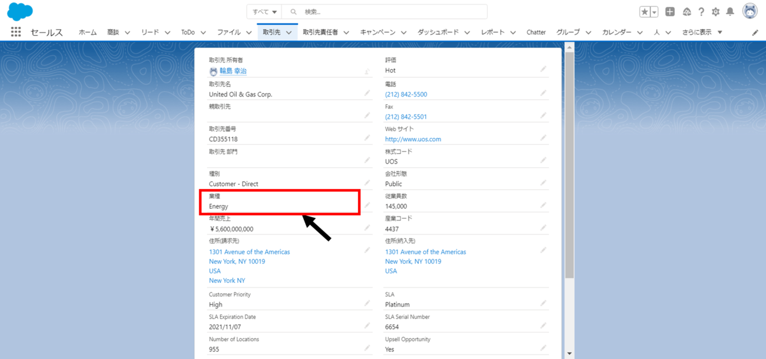The height and width of the screenshot is (359, 766).
Task: Edit the 親取引先 field pencil icon
Action: pos(367,116)
